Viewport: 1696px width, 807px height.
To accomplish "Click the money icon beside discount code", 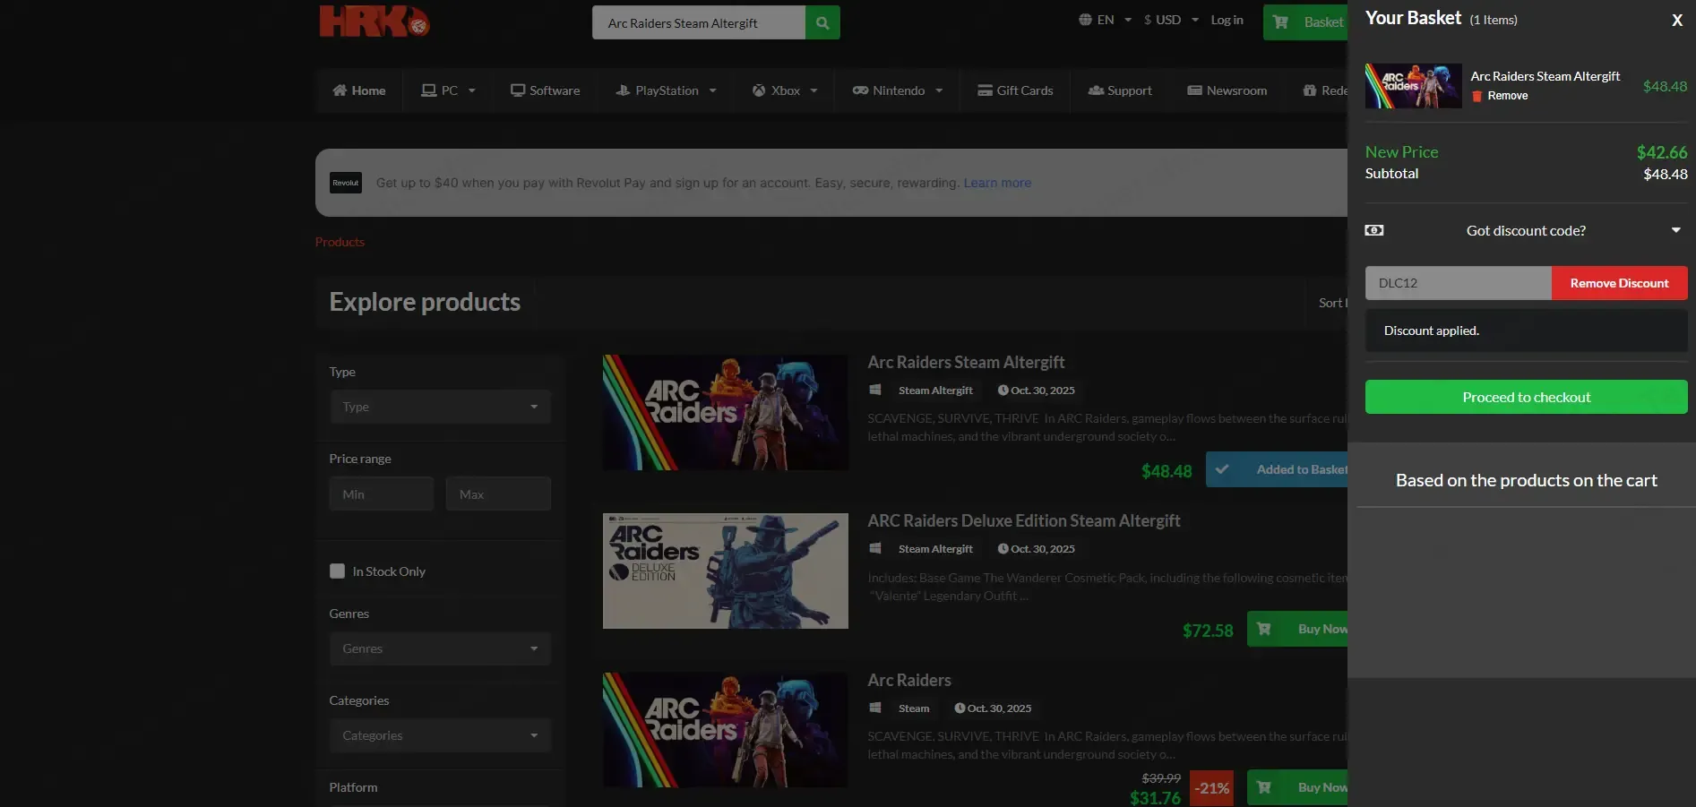I will (1373, 230).
